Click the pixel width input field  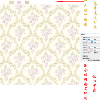(90, 40)
